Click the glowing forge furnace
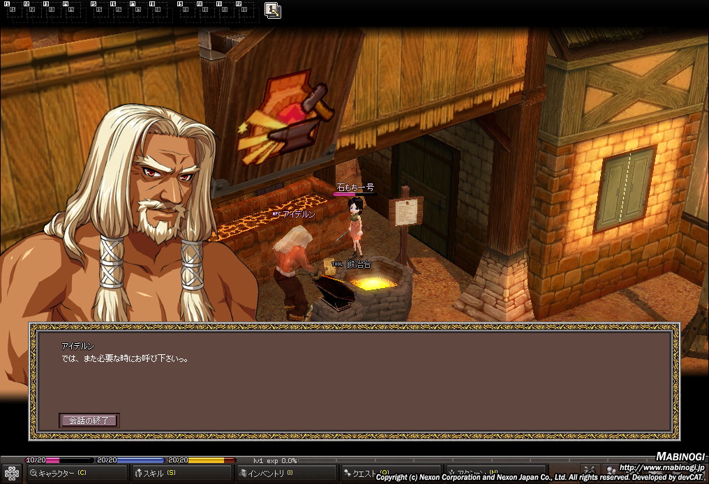Viewport: 709px width, 484px height. click(x=375, y=284)
